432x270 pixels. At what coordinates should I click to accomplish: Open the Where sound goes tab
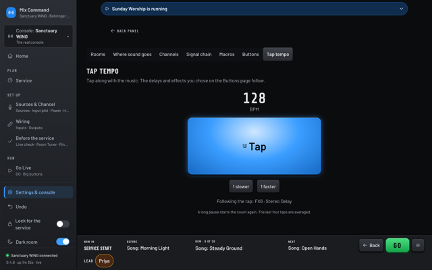[132, 54]
